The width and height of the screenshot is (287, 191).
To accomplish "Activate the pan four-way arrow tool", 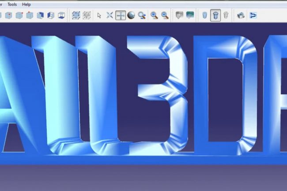I will [x=121, y=15].
